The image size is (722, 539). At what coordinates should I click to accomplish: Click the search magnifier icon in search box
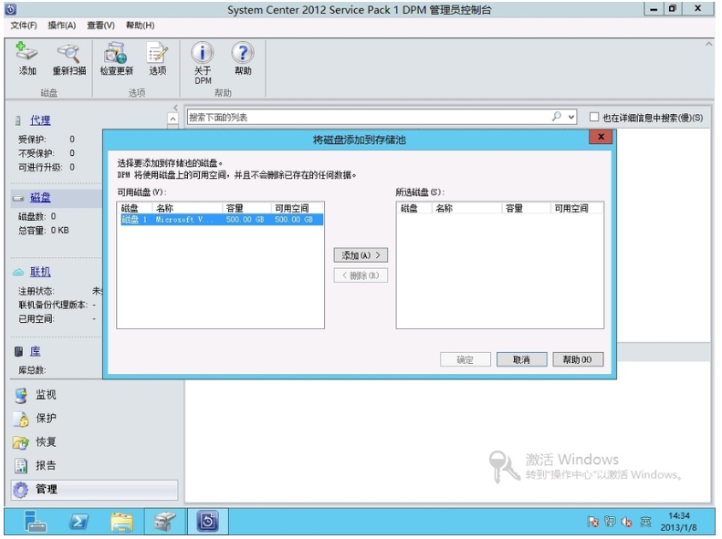pos(557,117)
